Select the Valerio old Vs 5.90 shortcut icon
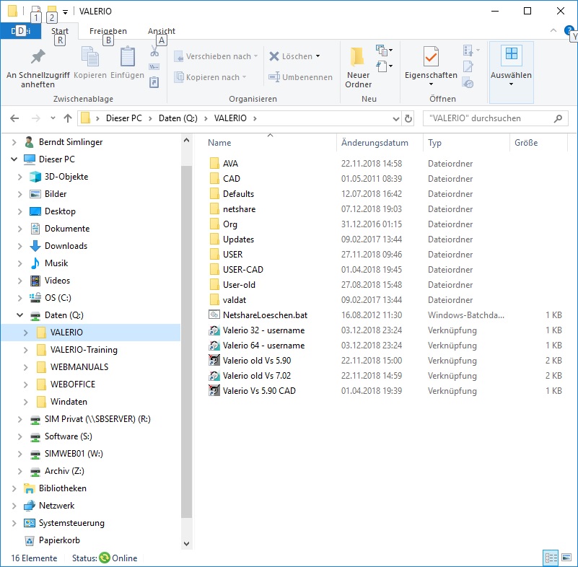Screen dimensions: 578x567 214,360
